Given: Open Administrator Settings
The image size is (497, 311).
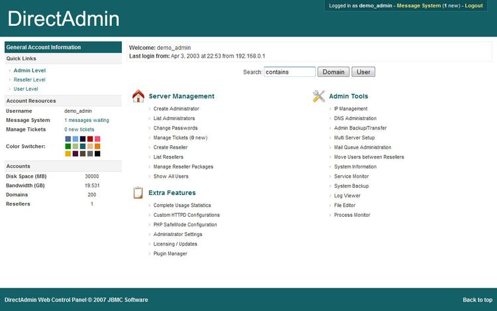Looking at the screenshot, I should pyautogui.click(x=178, y=234).
